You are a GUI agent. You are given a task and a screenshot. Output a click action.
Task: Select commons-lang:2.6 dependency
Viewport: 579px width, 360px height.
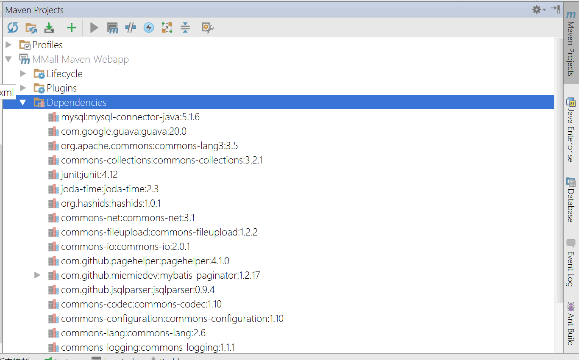(x=133, y=333)
